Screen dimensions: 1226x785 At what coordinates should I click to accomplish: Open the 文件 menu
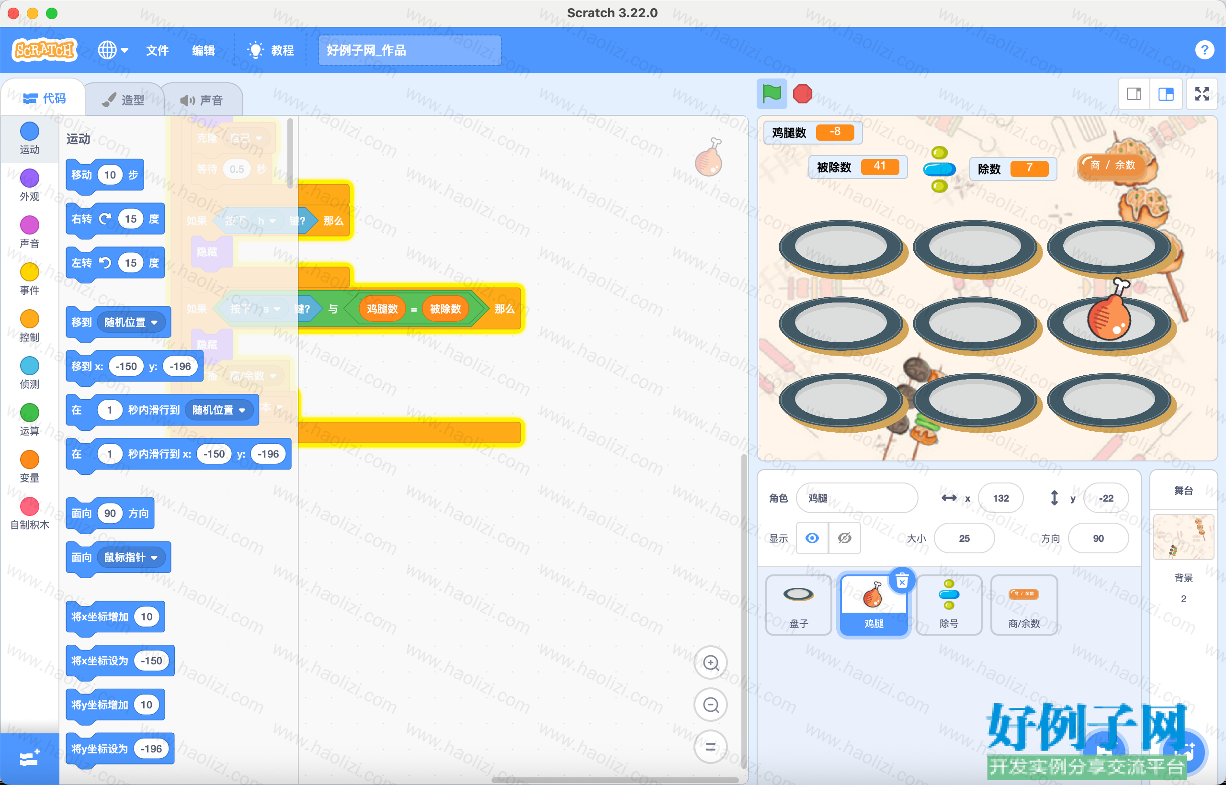[157, 50]
